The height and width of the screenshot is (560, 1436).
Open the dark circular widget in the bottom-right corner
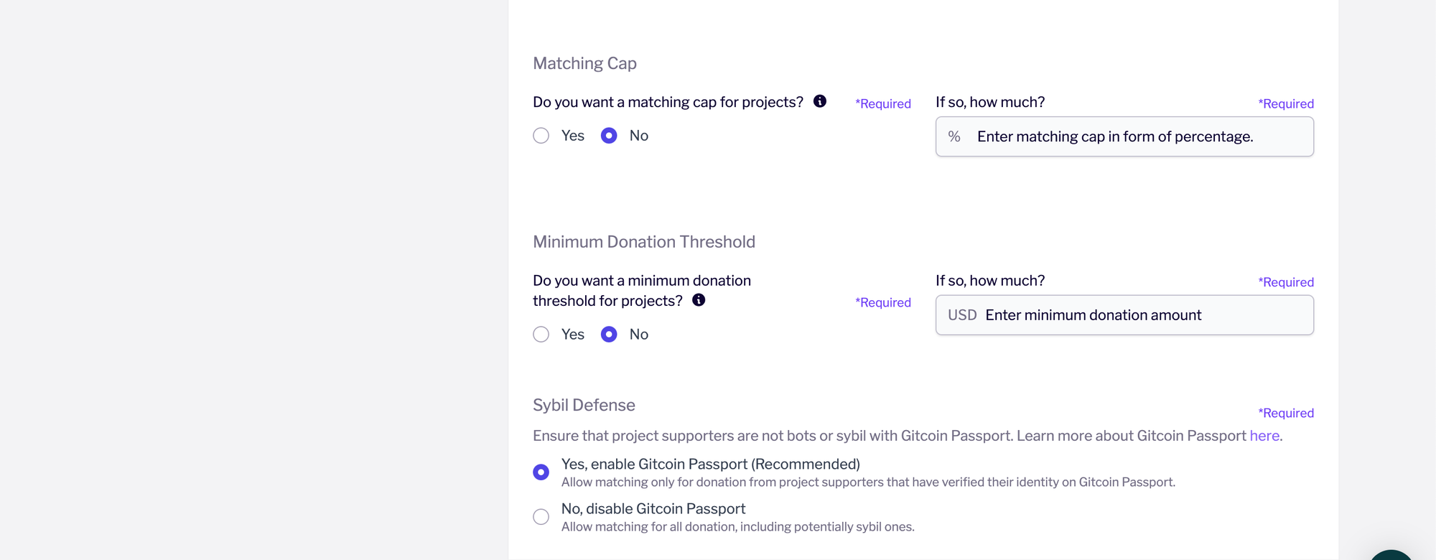point(1391,555)
